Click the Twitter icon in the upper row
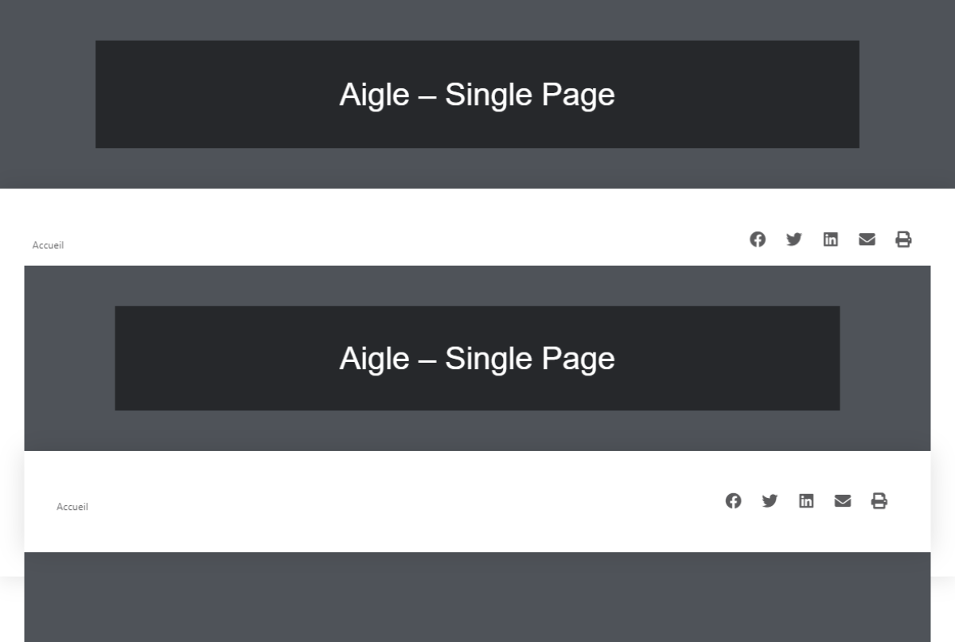The image size is (955, 642). (794, 239)
